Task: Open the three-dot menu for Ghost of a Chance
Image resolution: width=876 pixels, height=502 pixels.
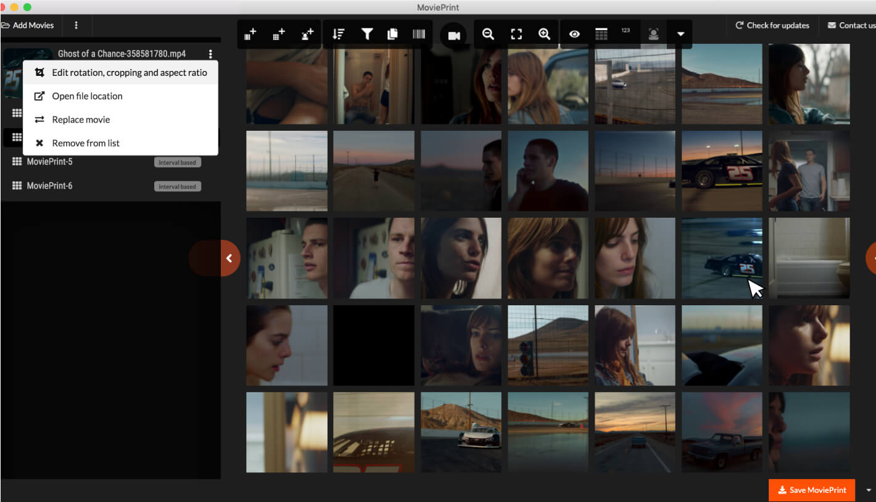Action: click(210, 54)
